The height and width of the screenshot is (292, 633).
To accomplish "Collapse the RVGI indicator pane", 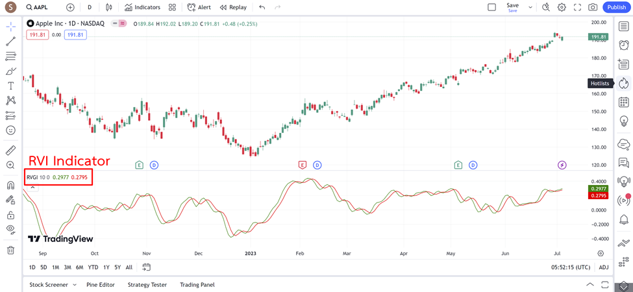I will click(33, 187).
